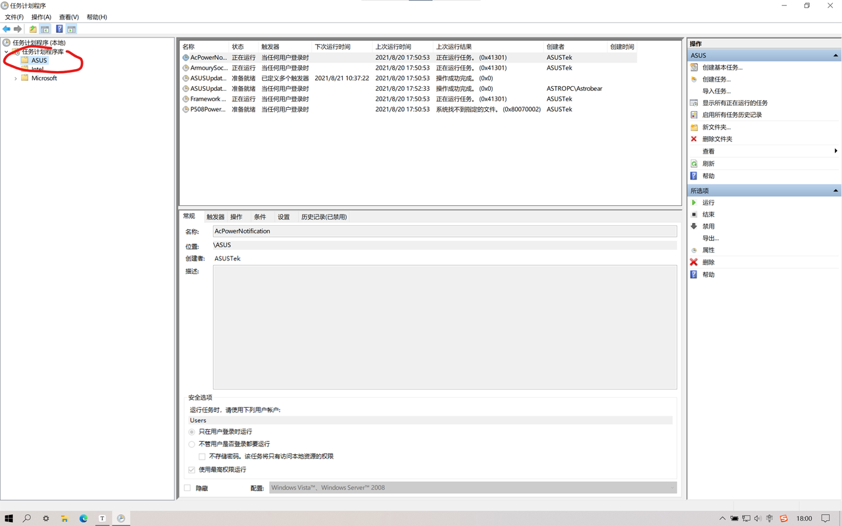The width and height of the screenshot is (842, 526).
Task: Switch to the 操作 tab in details
Action: pos(236,217)
